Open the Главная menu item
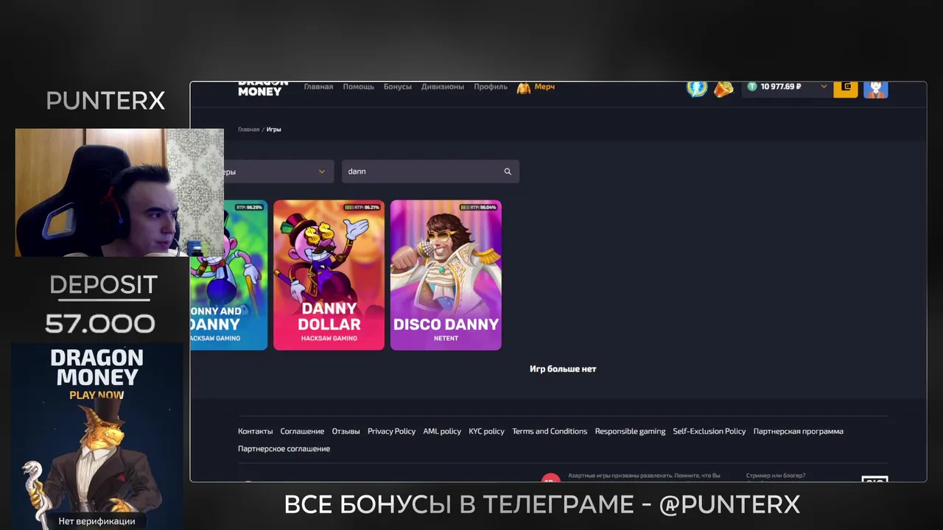The image size is (943, 530). pos(318,87)
